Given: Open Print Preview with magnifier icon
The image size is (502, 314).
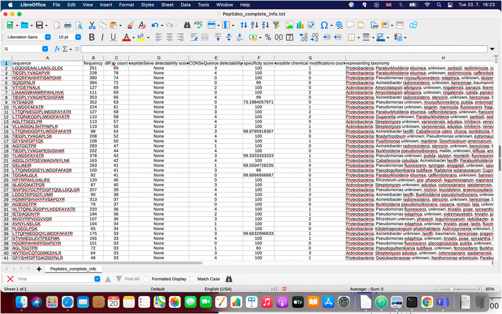Looking at the screenshot, I should pyautogui.click(x=79, y=25).
